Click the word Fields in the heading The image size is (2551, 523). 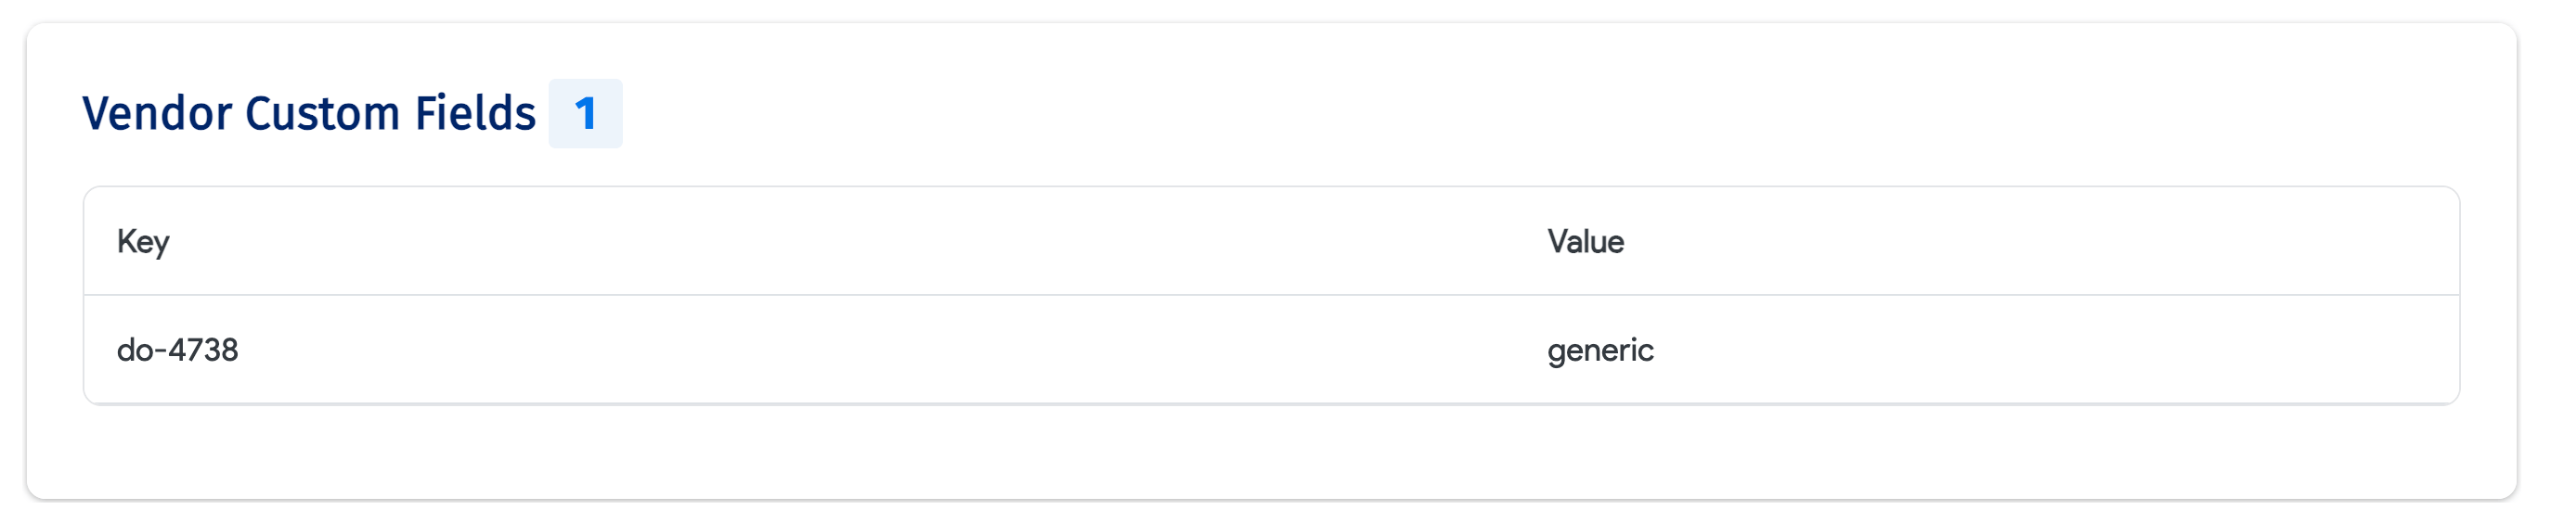coord(474,114)
